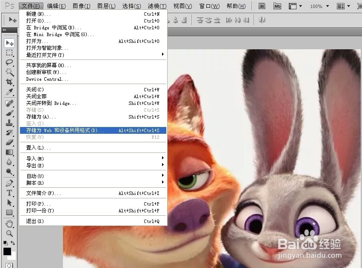Choose 打印一份 menu entry

pyautogui.click(x=93, y=211)
